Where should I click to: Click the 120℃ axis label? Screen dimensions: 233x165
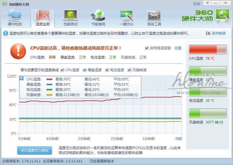point(12,76)
